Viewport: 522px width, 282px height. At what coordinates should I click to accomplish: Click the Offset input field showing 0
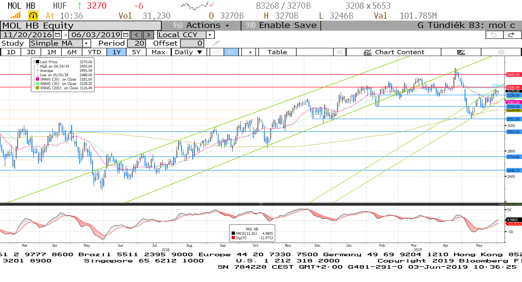[x=192, y=43]
